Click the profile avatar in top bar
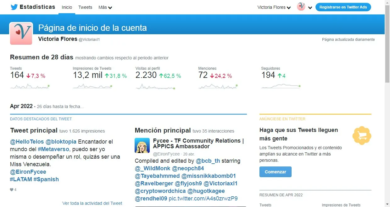 click(x=301, y=7)
